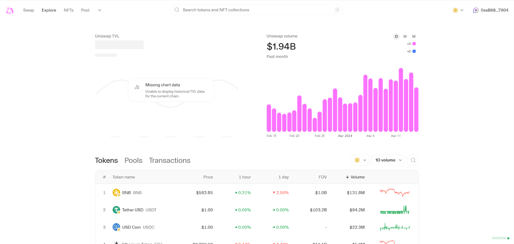
Task: Select the Transactions tab
Action: (170, 160)
